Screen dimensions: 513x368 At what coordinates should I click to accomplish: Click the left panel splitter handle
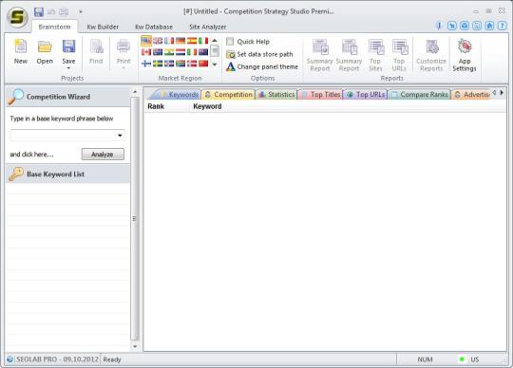click(x=135, y=218)
